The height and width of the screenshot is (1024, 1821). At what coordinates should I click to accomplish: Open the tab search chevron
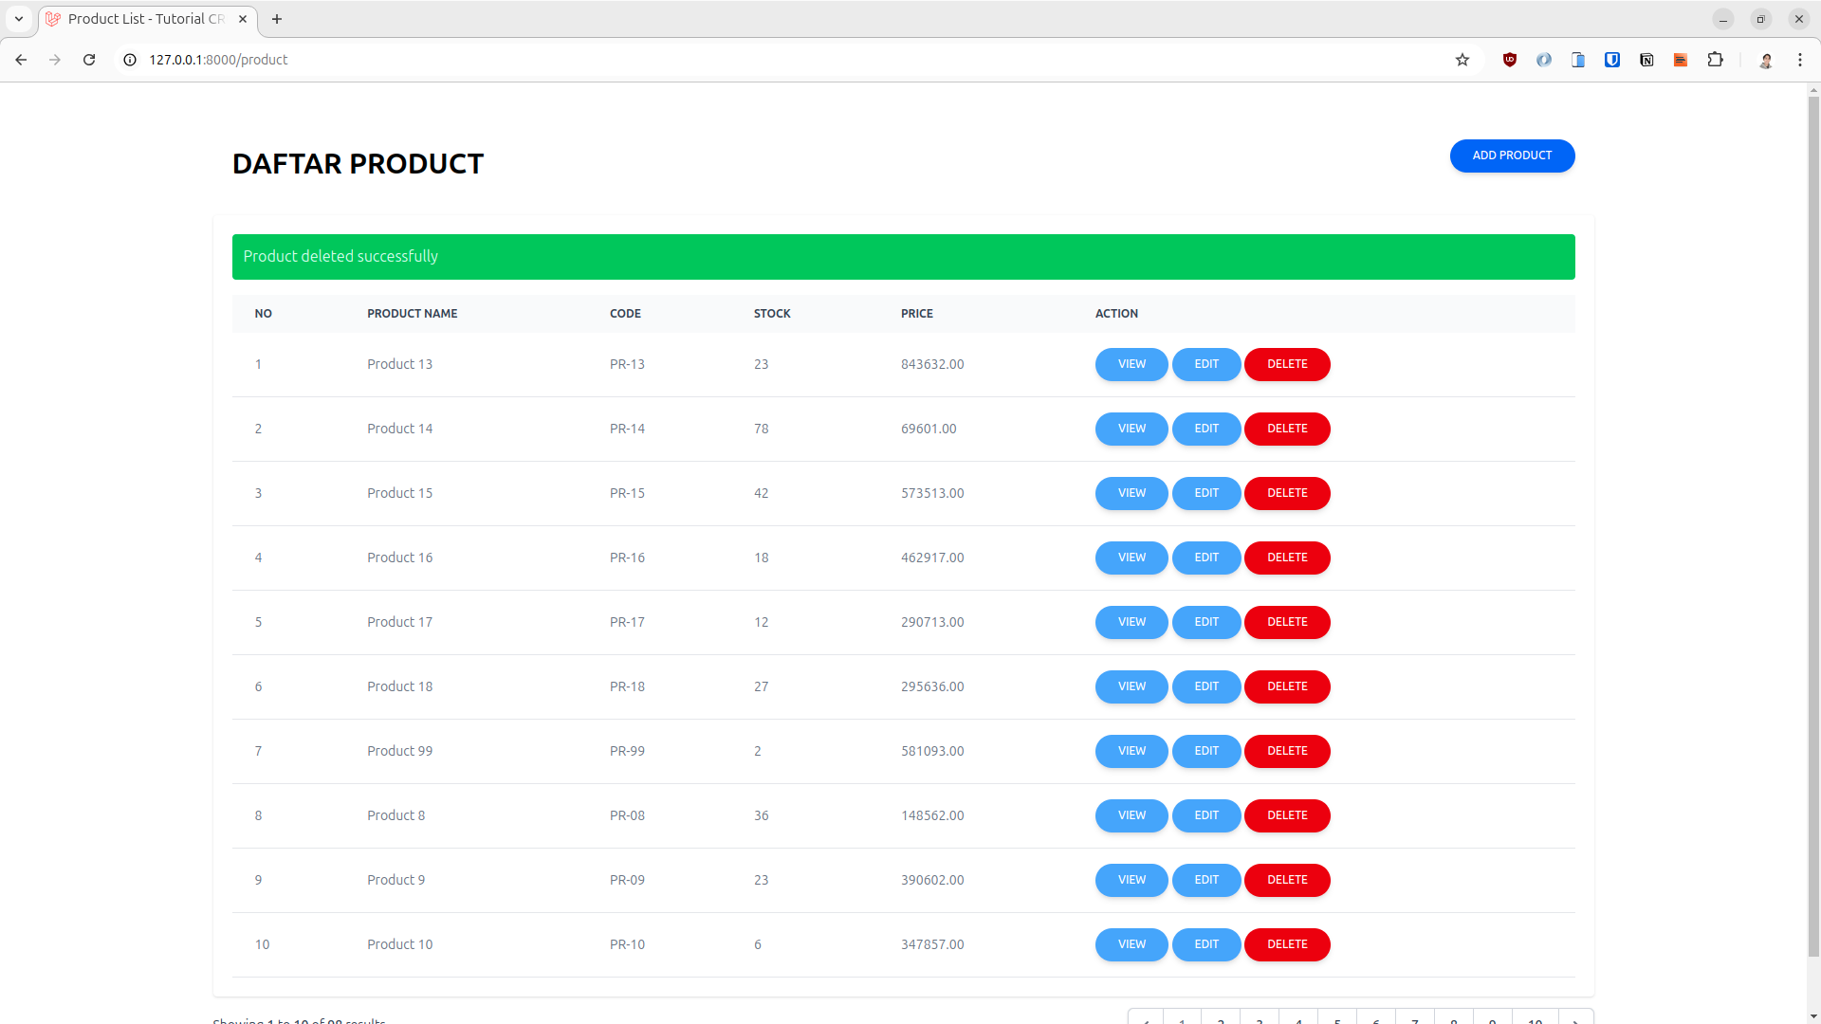pyautogui.click(x=17, y=18)
